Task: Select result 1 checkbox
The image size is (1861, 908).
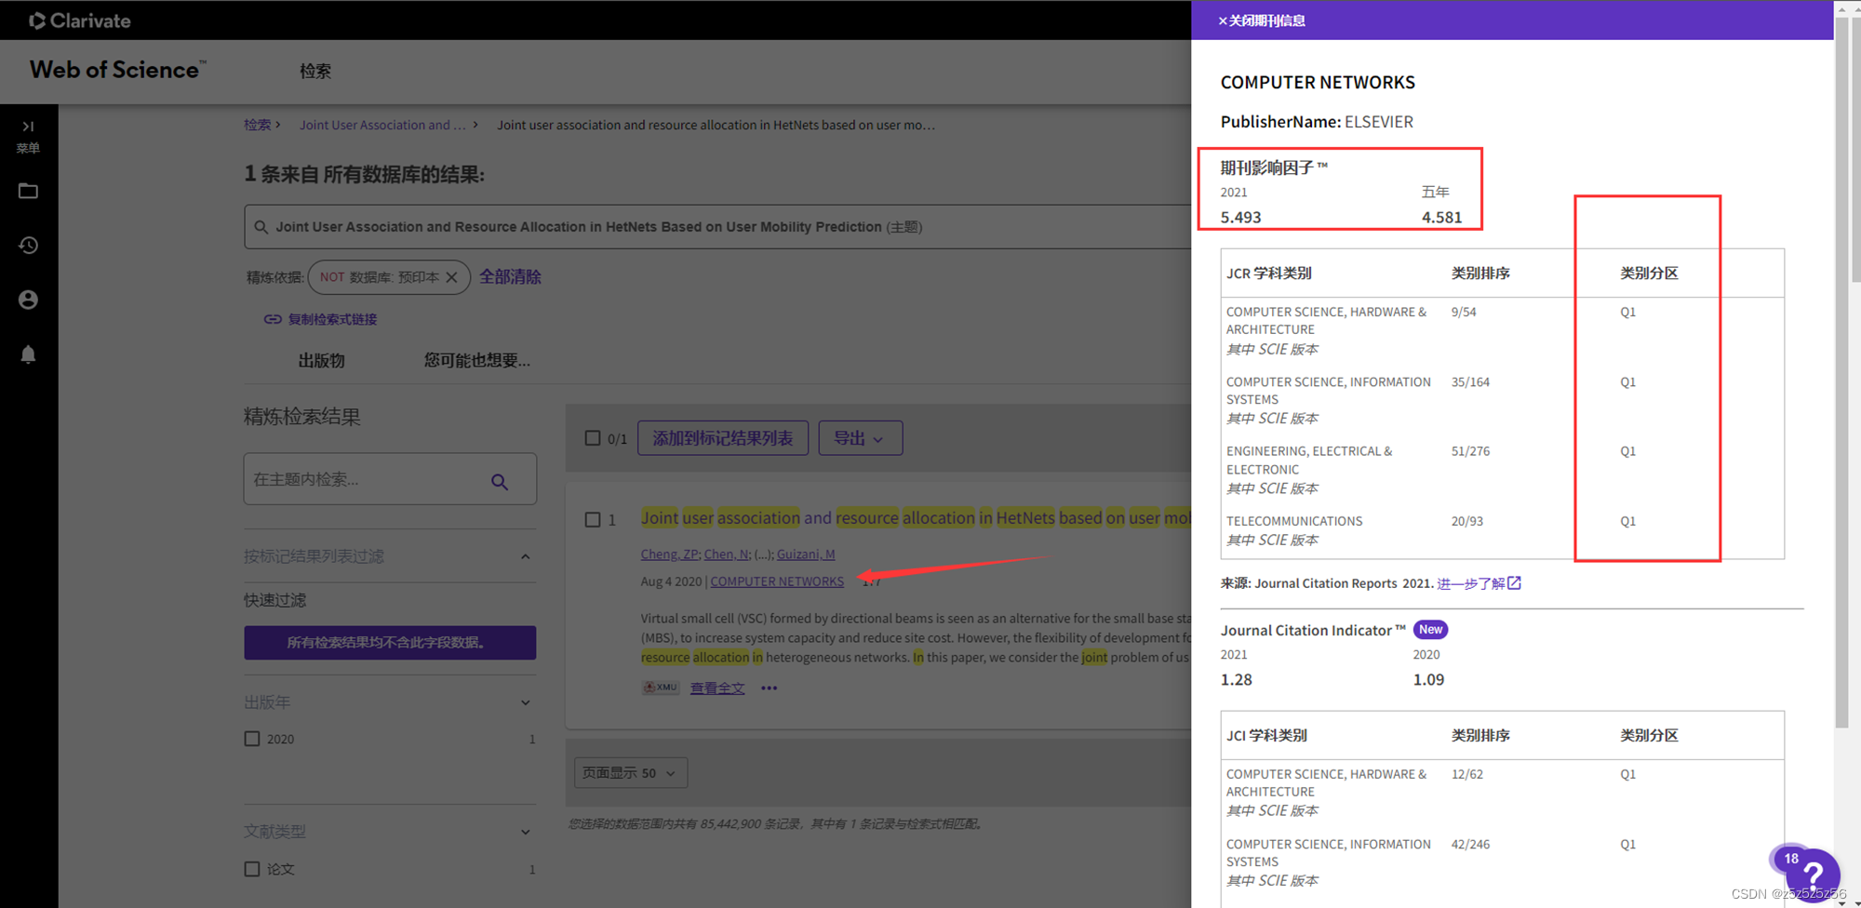Action: (x=592, y=519)
